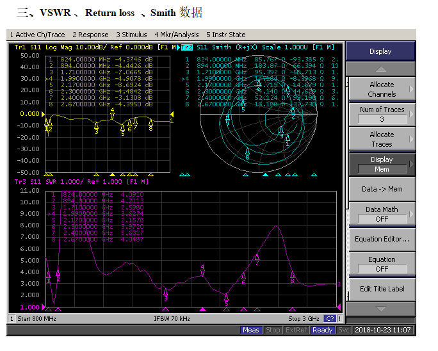
Task: Click the filled active marker triangle below SWR plot
Action: pos(202,309)
